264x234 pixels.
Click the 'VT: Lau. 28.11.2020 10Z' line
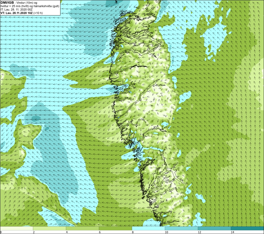[16, 13]
